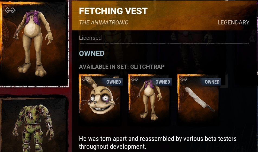Open the Glitchtrap rabbit head set piece

(x=101, y=99)
